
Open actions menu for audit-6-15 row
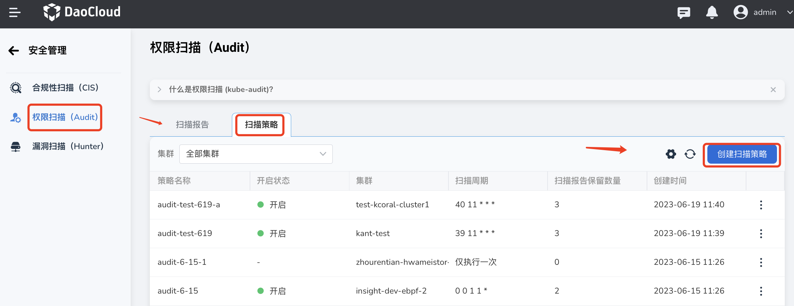click(x=761, y=291)
